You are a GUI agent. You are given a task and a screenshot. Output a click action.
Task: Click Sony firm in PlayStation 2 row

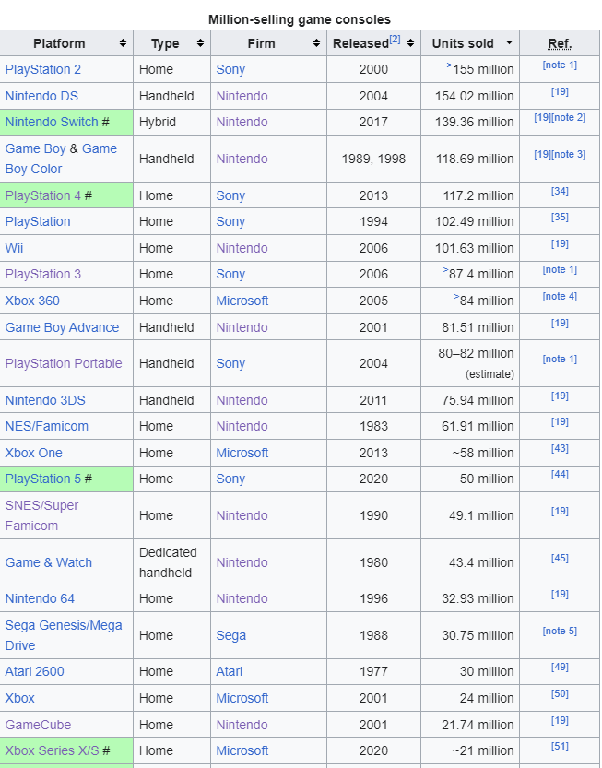pos(230,69)
